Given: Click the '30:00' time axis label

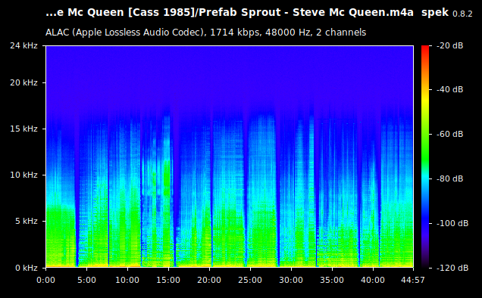Looking at the screenshot, I should [291, 280].
